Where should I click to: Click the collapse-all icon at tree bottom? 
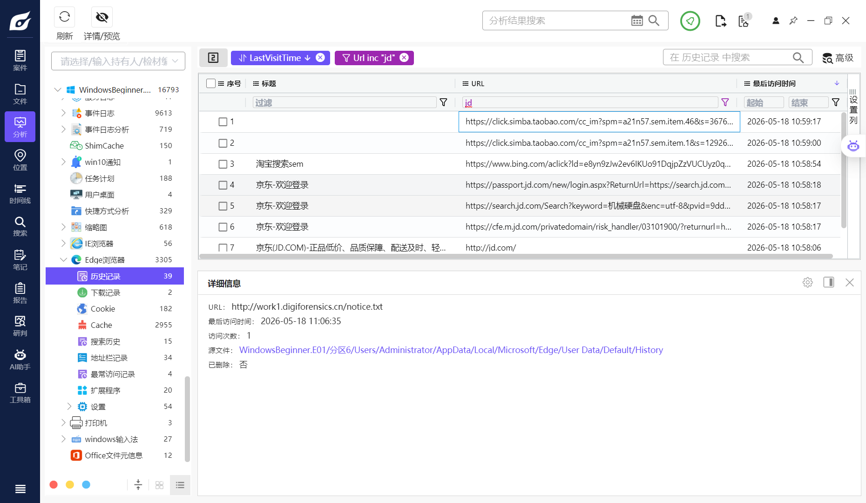pos(138,485)
